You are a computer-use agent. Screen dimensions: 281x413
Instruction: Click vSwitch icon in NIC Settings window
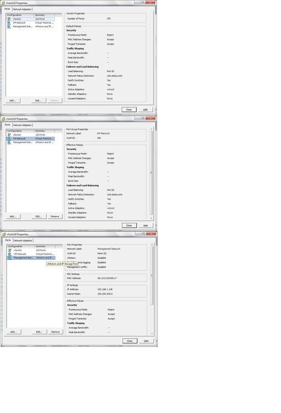pyautogui.click(x=10, y=250)
